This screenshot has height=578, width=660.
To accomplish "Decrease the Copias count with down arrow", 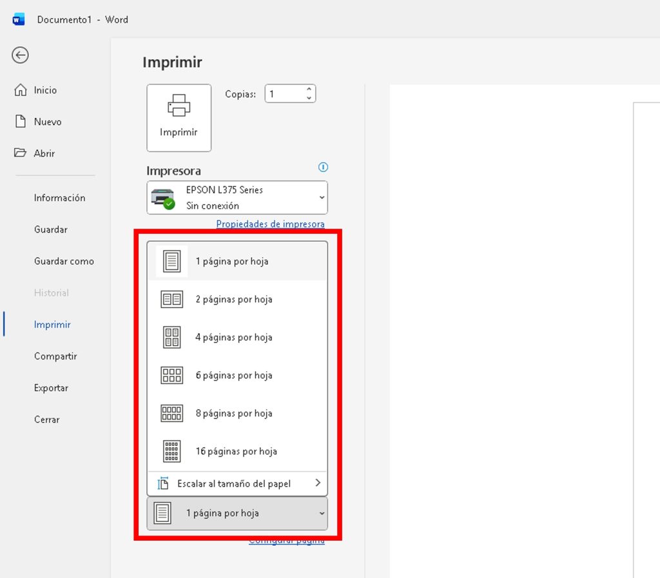I will [x=309, y=99].
